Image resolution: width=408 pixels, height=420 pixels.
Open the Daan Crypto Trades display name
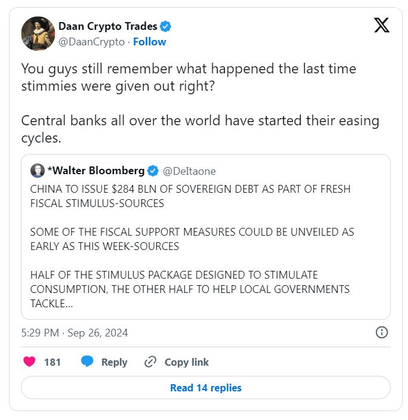(x=108, y=26)
